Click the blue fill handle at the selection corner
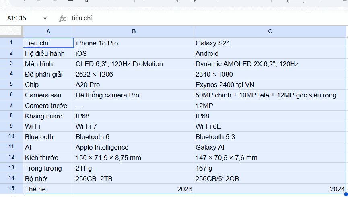 point(346,194)
